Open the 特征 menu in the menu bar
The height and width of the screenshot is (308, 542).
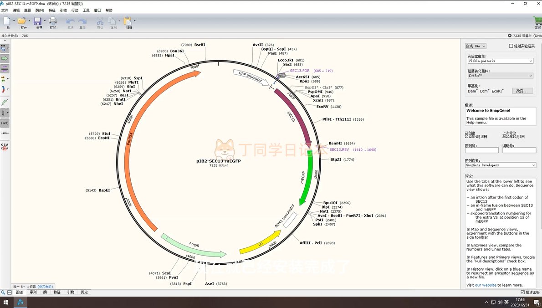click(52, 10)
